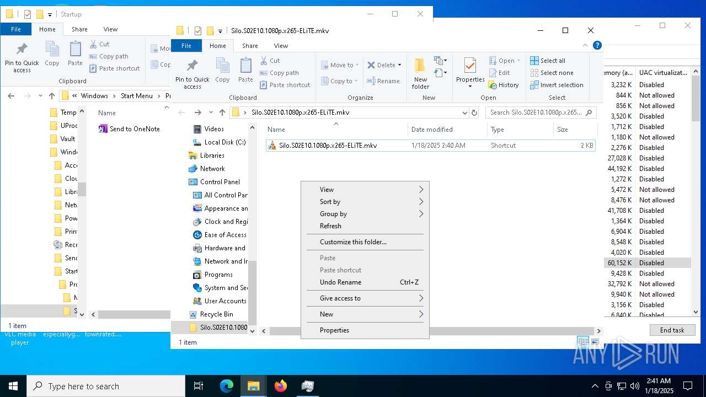Sort by Type column header
706x397 pixels.
pyautogui.click(x=521, y=130)
